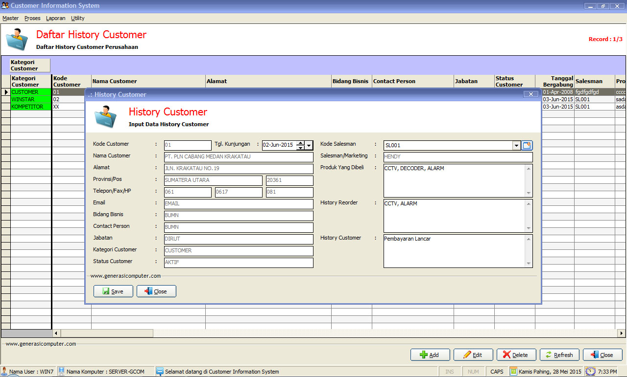Click the Daftar History Customer header icon

(17, 40)
